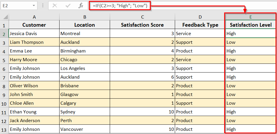Select Vancouver cell in Location column
This screenshot has width=277, height=134.
[x=84, y=129]
